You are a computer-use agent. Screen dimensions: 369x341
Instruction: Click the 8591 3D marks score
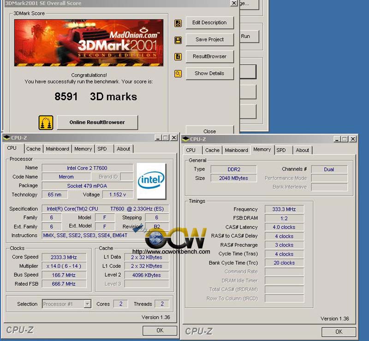point(96,97)
